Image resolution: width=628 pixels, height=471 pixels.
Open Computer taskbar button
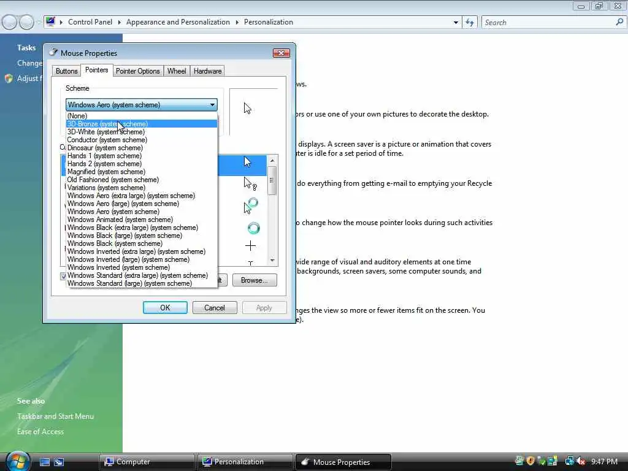click(x=147, y=462)
